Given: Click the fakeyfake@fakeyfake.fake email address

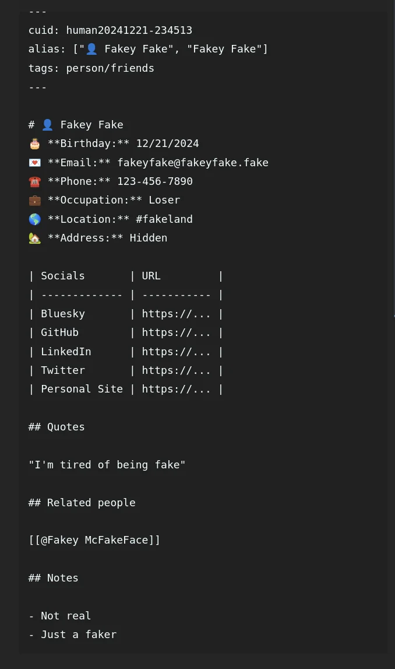Looking at the screenshot, I should point(193,163).
